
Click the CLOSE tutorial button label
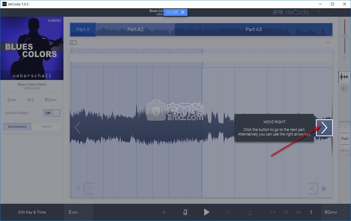[x=172, y=12]
